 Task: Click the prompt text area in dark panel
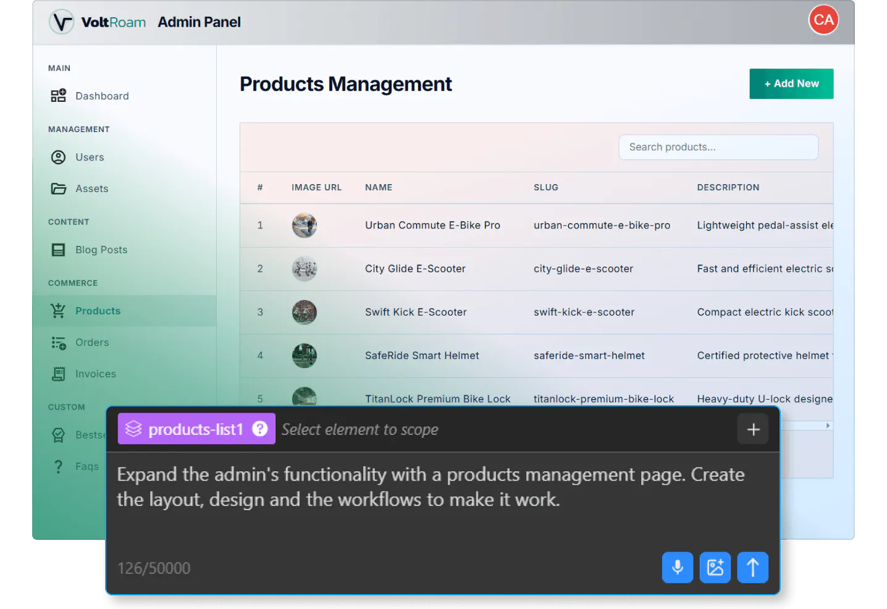(442, 500)
